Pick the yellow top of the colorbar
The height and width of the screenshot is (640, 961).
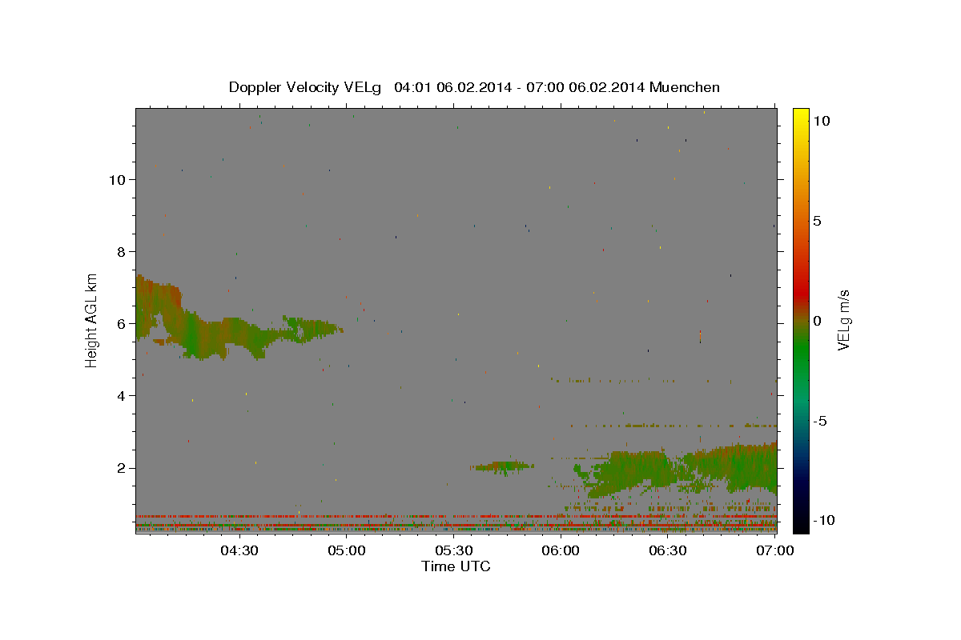pyautogui.click(x=800, y=116)
